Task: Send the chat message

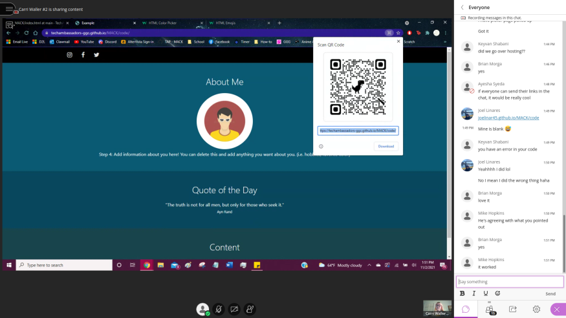Action: [550, 294]
